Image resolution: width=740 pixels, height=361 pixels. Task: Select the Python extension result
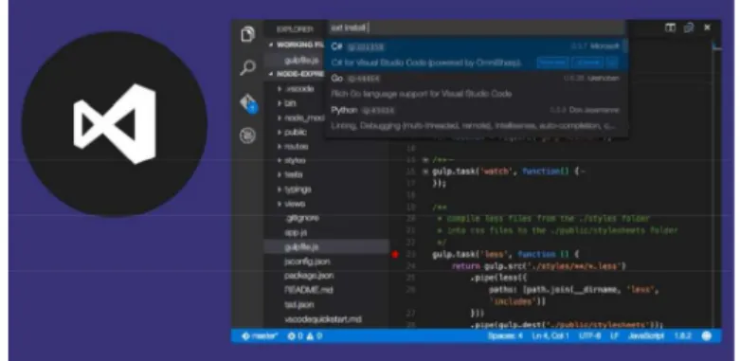tap(476, 118)
